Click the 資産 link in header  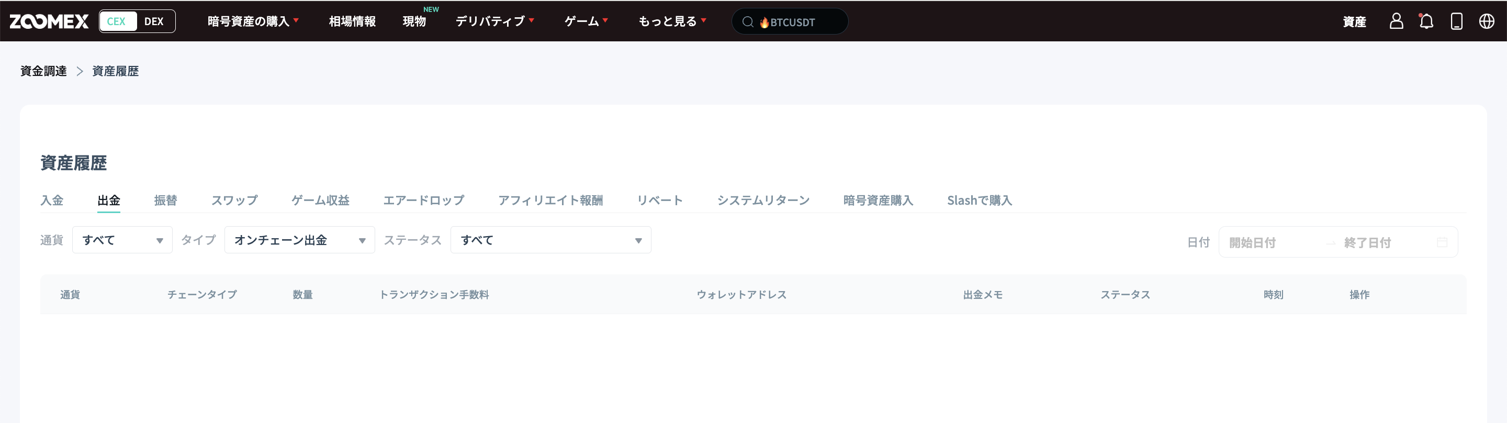(x=1354, y=22)
